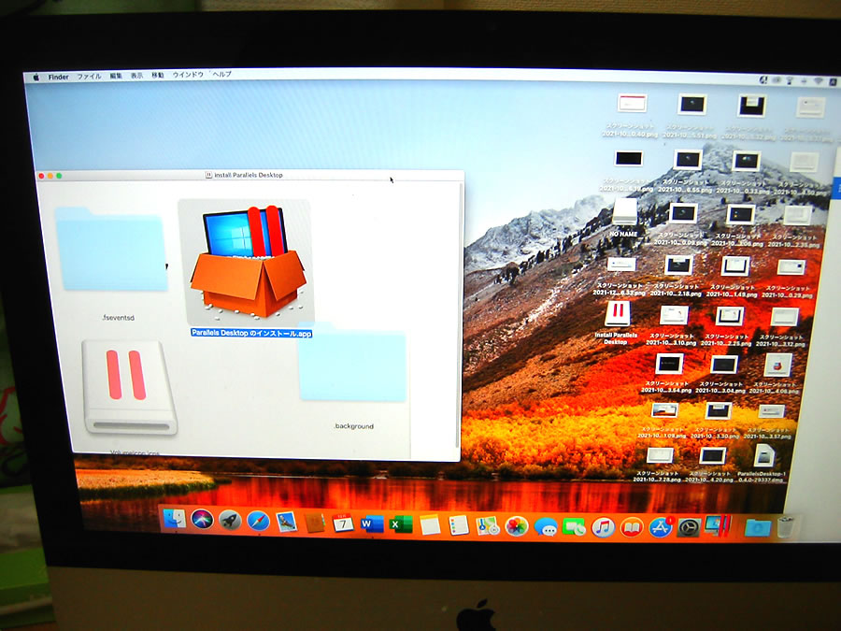Open the 移動 menu
This screenshot has width=841, height=631.
[158, 76]
